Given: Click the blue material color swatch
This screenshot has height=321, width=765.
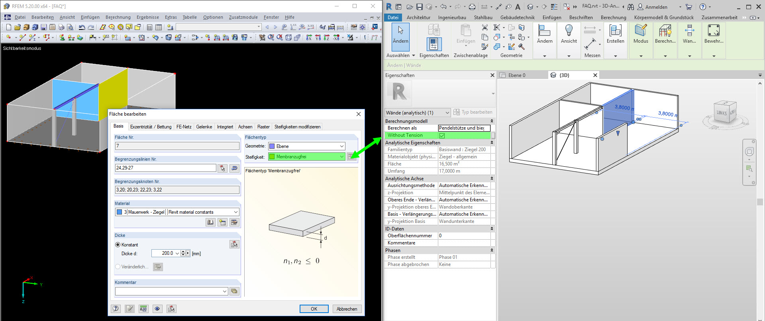Looking at the screenshot, I should 119,212.
